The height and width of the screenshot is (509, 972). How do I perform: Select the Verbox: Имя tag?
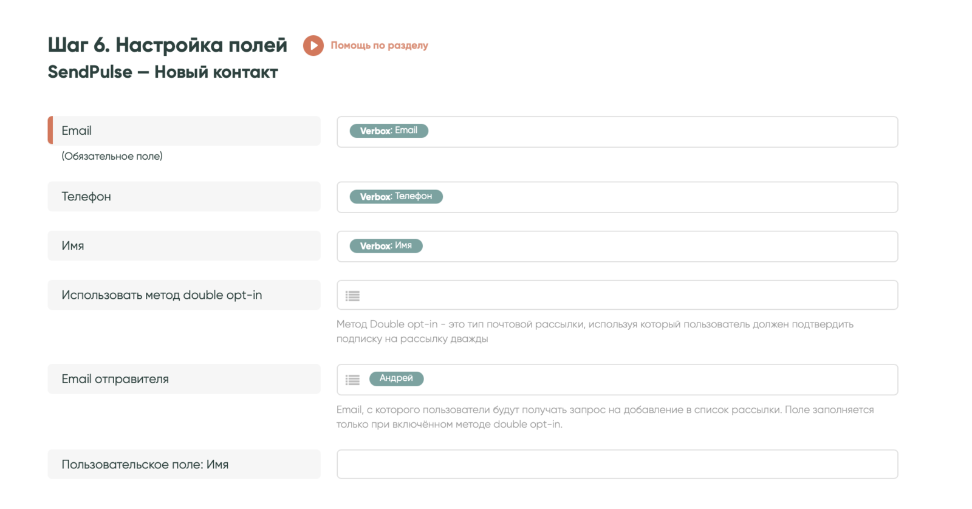tap(386, 246)
